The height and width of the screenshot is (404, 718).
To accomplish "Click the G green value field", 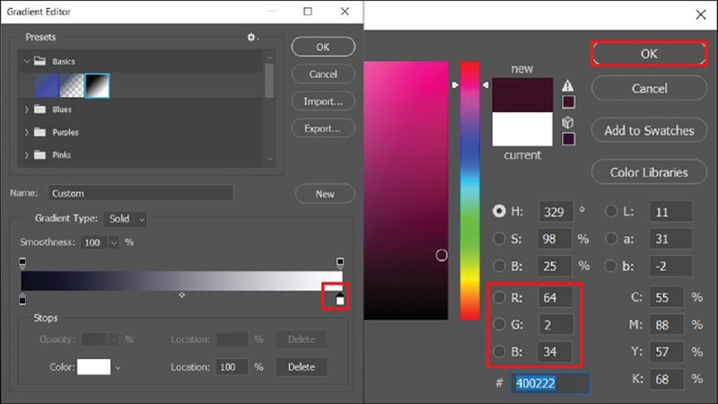I will (x=555, y=325).
